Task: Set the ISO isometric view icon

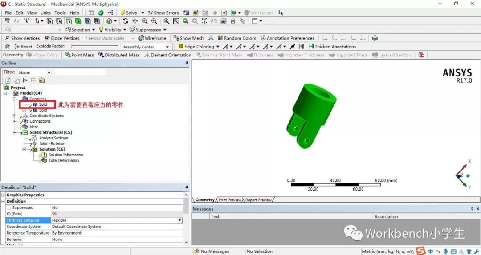Action: 204,21
